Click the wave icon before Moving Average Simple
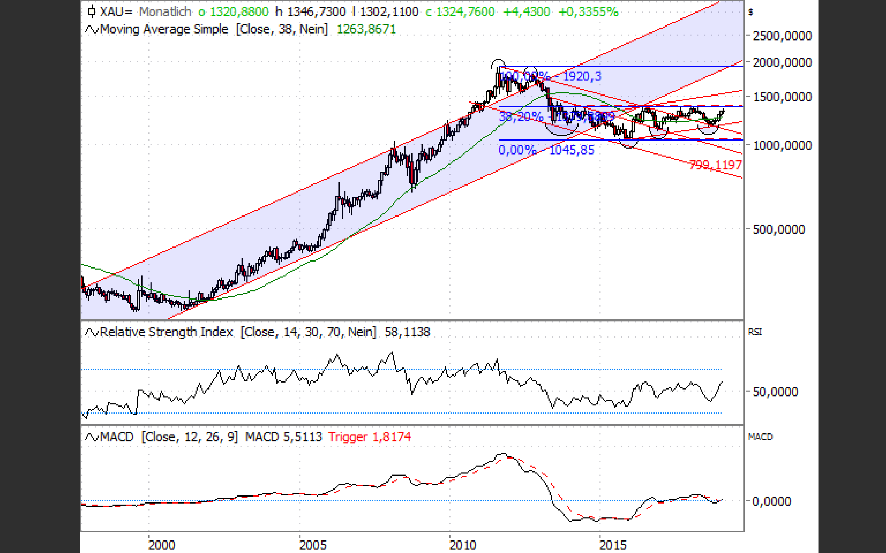 tap(91, 29)
